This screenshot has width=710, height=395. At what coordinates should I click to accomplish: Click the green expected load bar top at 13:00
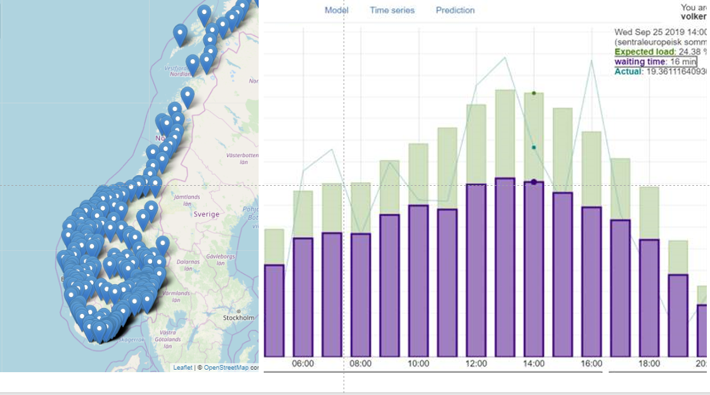pos(505,134)
